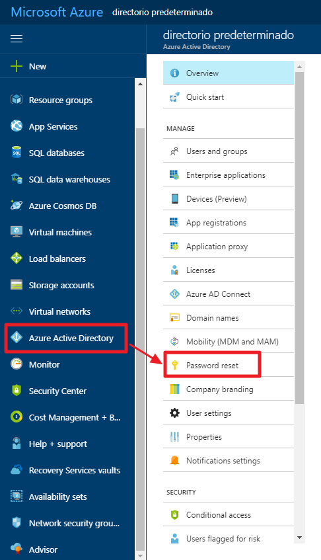Click directory blade scrollbar up arrow

[299, 67]
